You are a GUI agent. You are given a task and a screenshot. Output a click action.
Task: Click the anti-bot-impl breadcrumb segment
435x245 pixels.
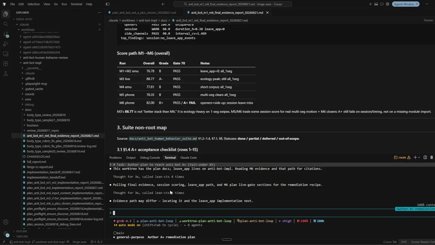pos(147,20)
